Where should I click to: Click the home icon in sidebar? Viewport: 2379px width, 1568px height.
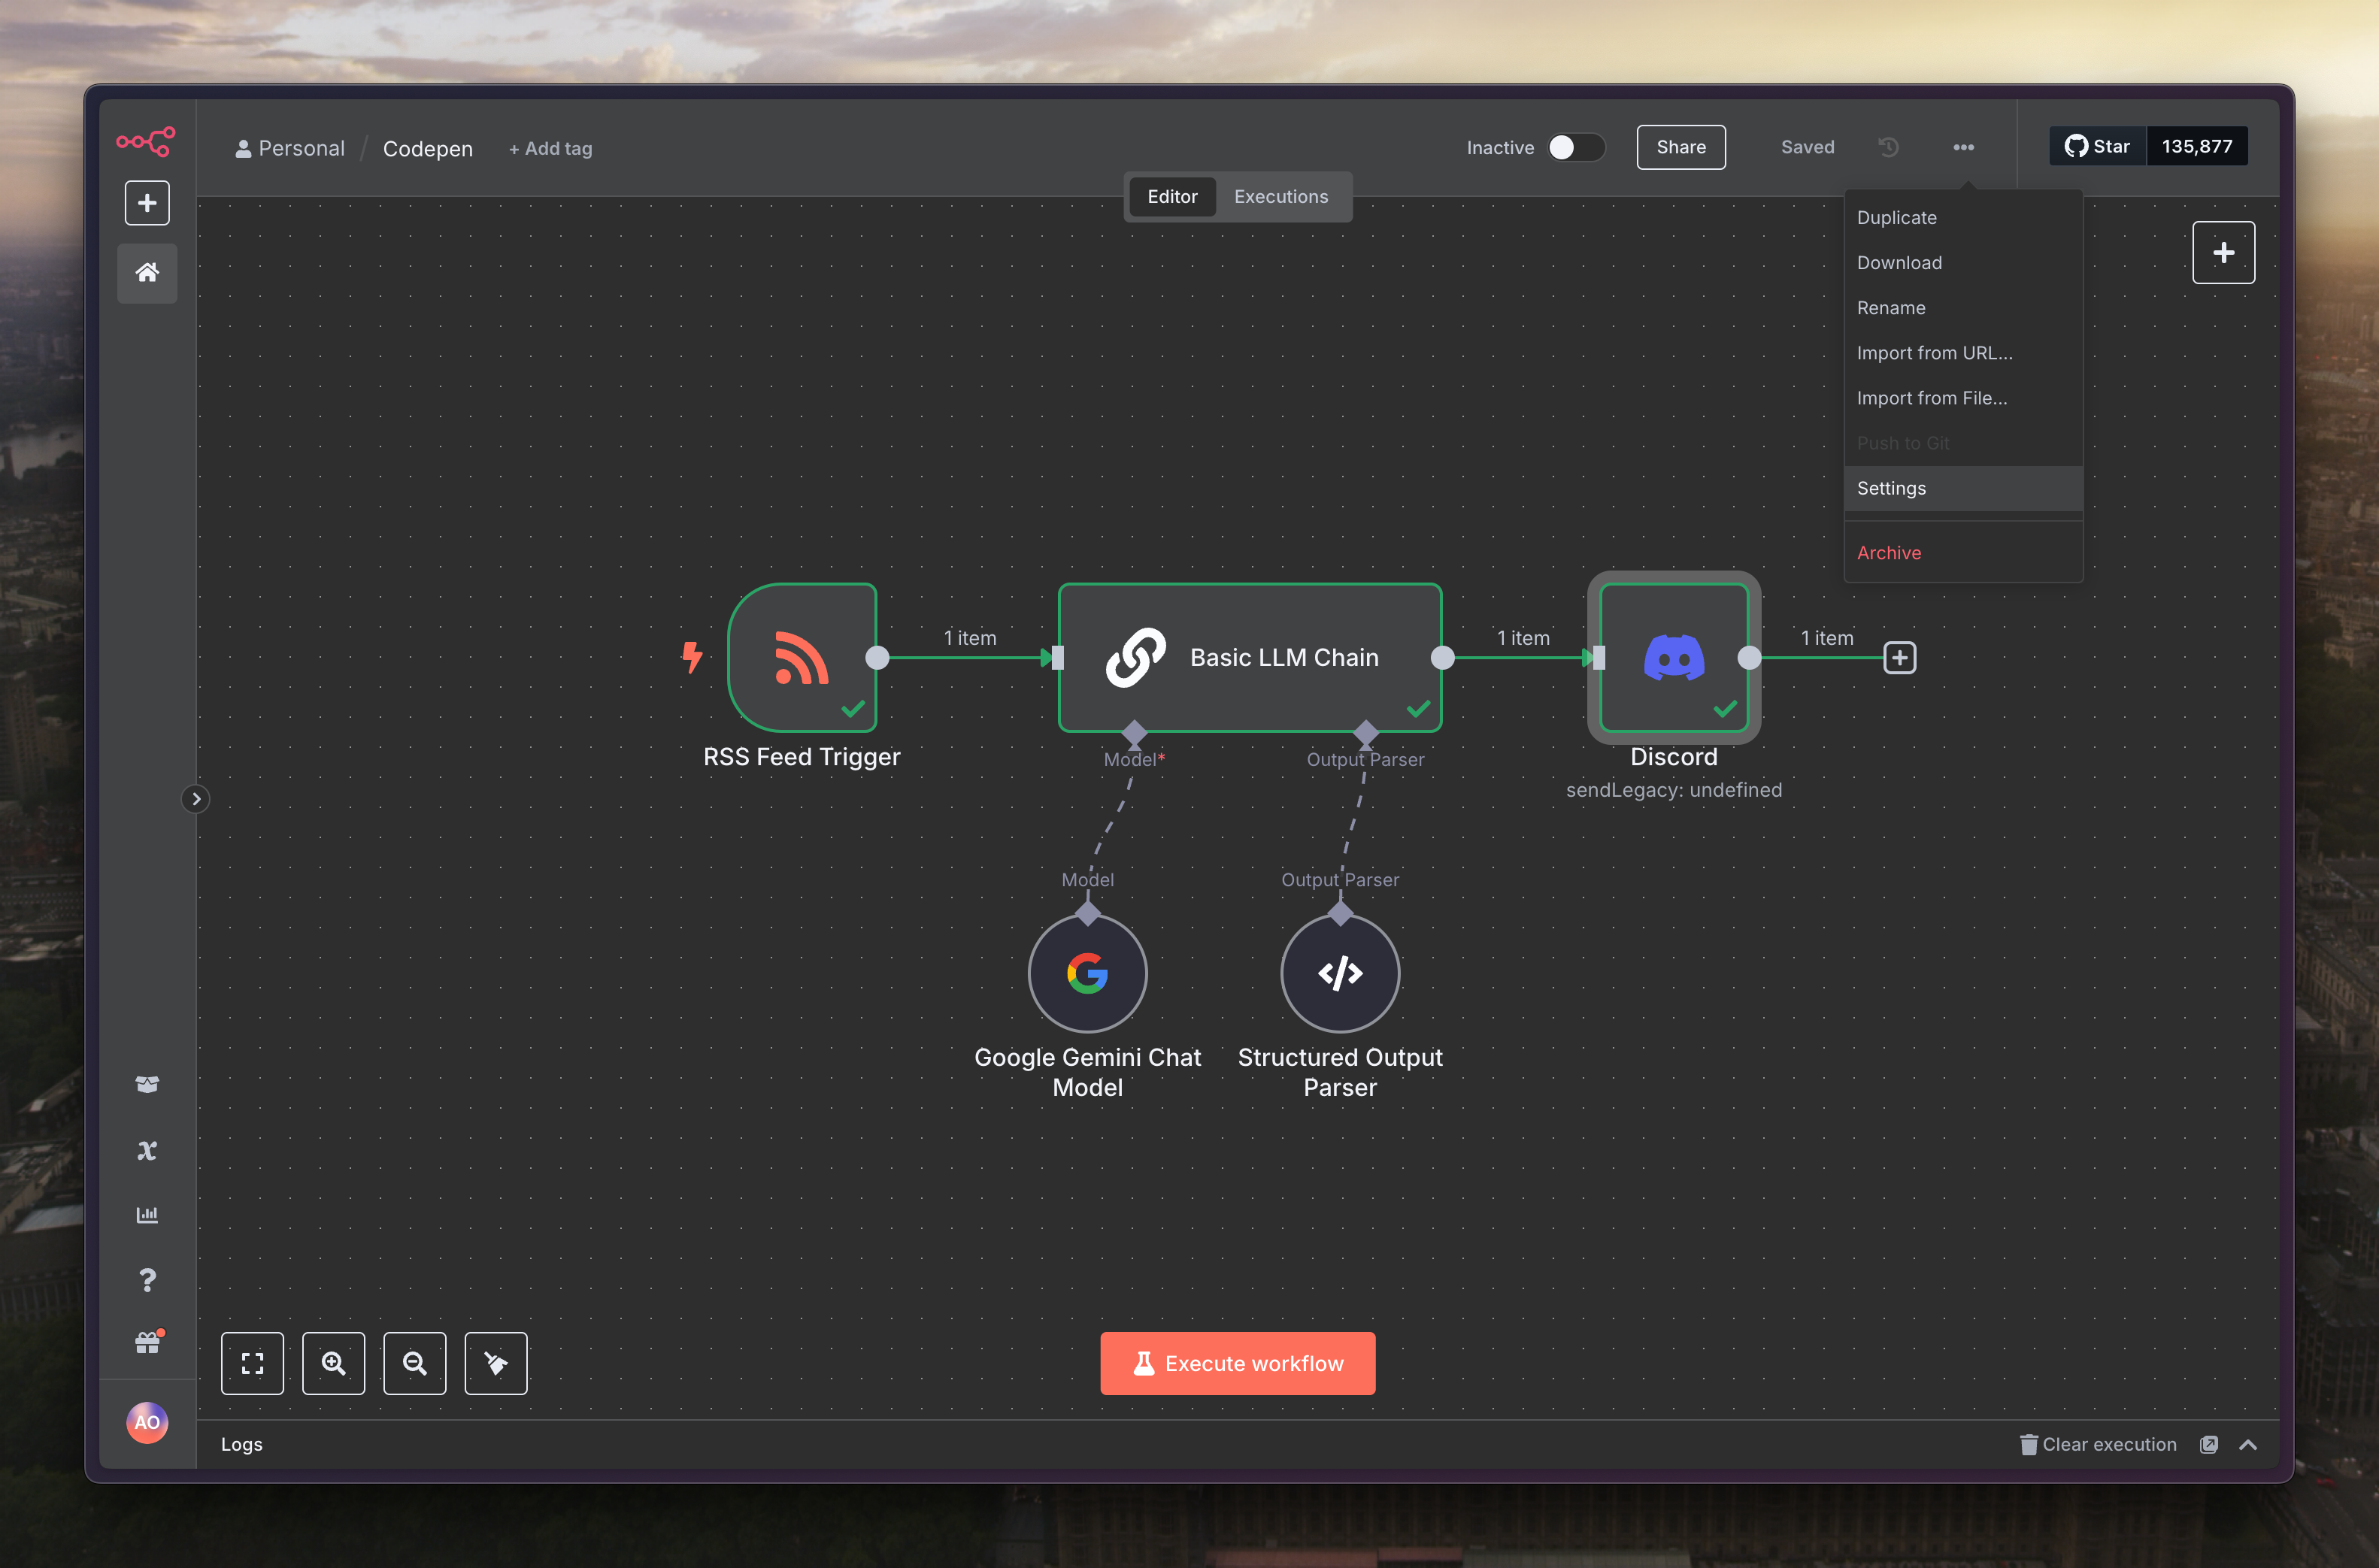coord(147,272)
